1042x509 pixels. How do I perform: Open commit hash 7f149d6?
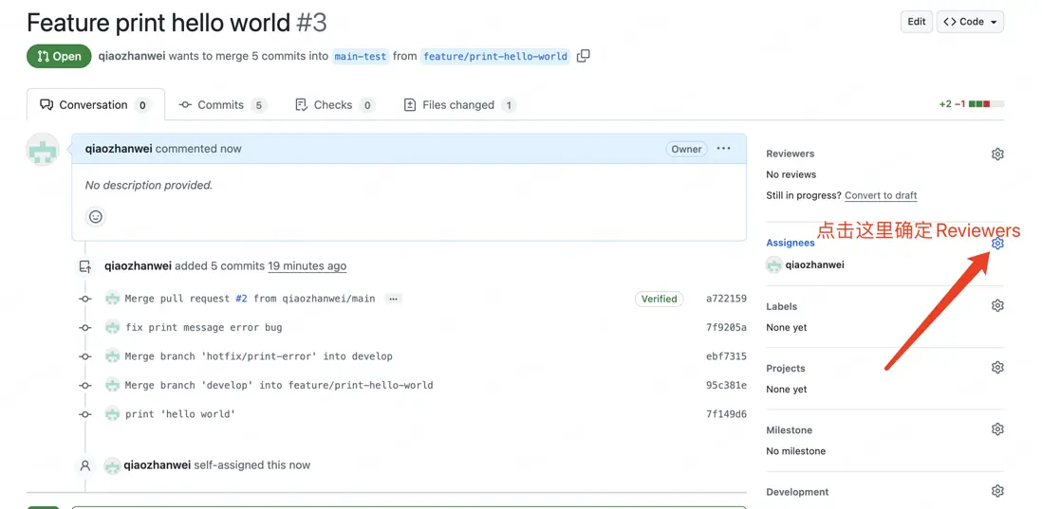[726, 414]
